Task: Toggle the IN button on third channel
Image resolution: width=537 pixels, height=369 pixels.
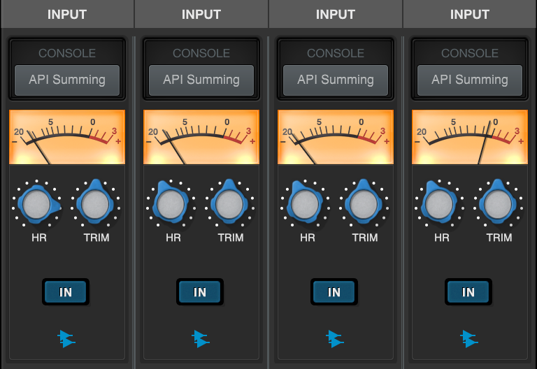Action: pos(334,292)
